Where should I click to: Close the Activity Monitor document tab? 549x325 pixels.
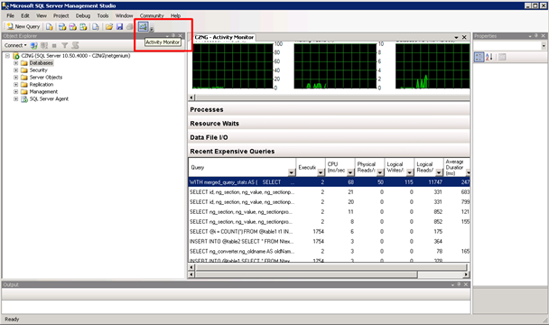tap(464, 37)
